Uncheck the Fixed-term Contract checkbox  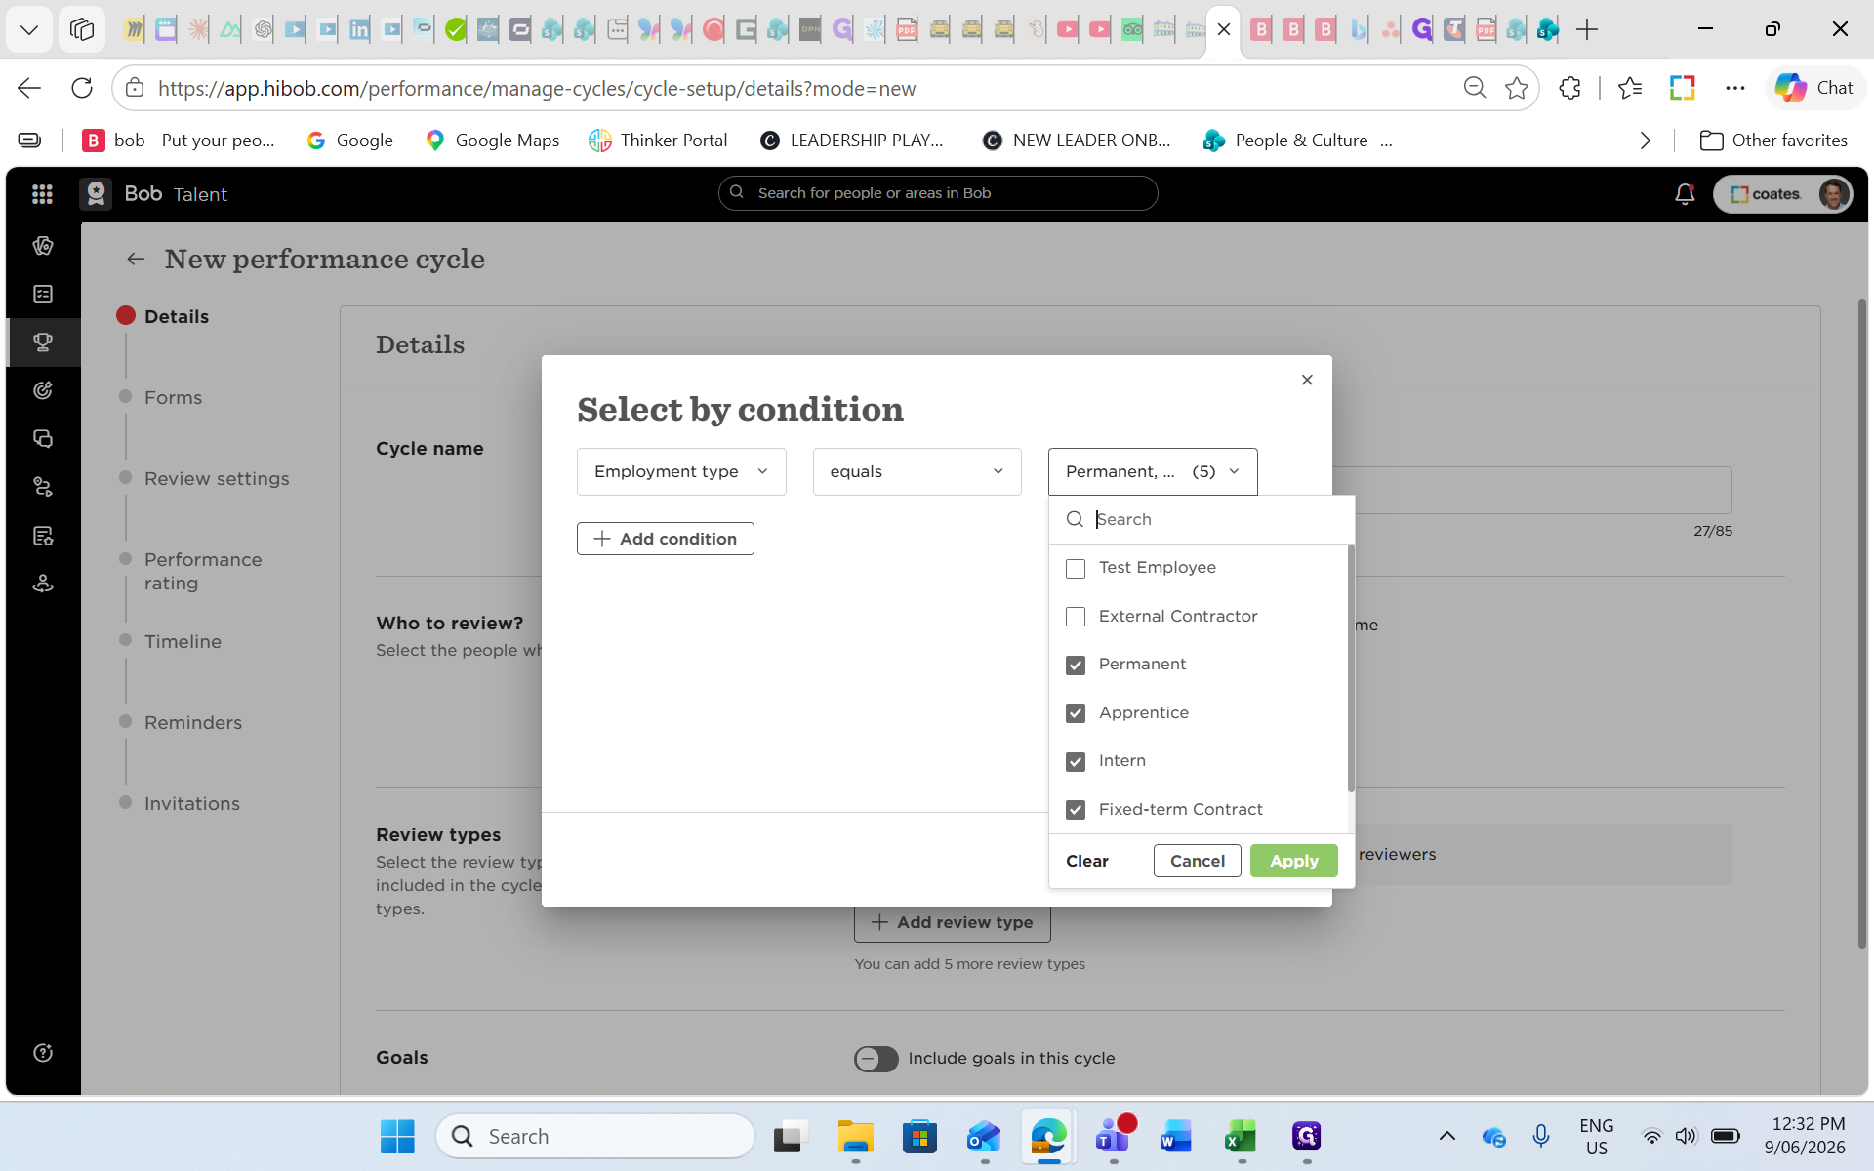coord(1076,810)
